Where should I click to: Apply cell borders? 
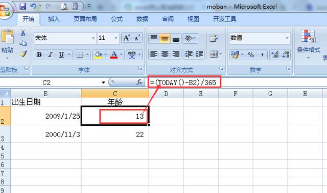point(80,54)
